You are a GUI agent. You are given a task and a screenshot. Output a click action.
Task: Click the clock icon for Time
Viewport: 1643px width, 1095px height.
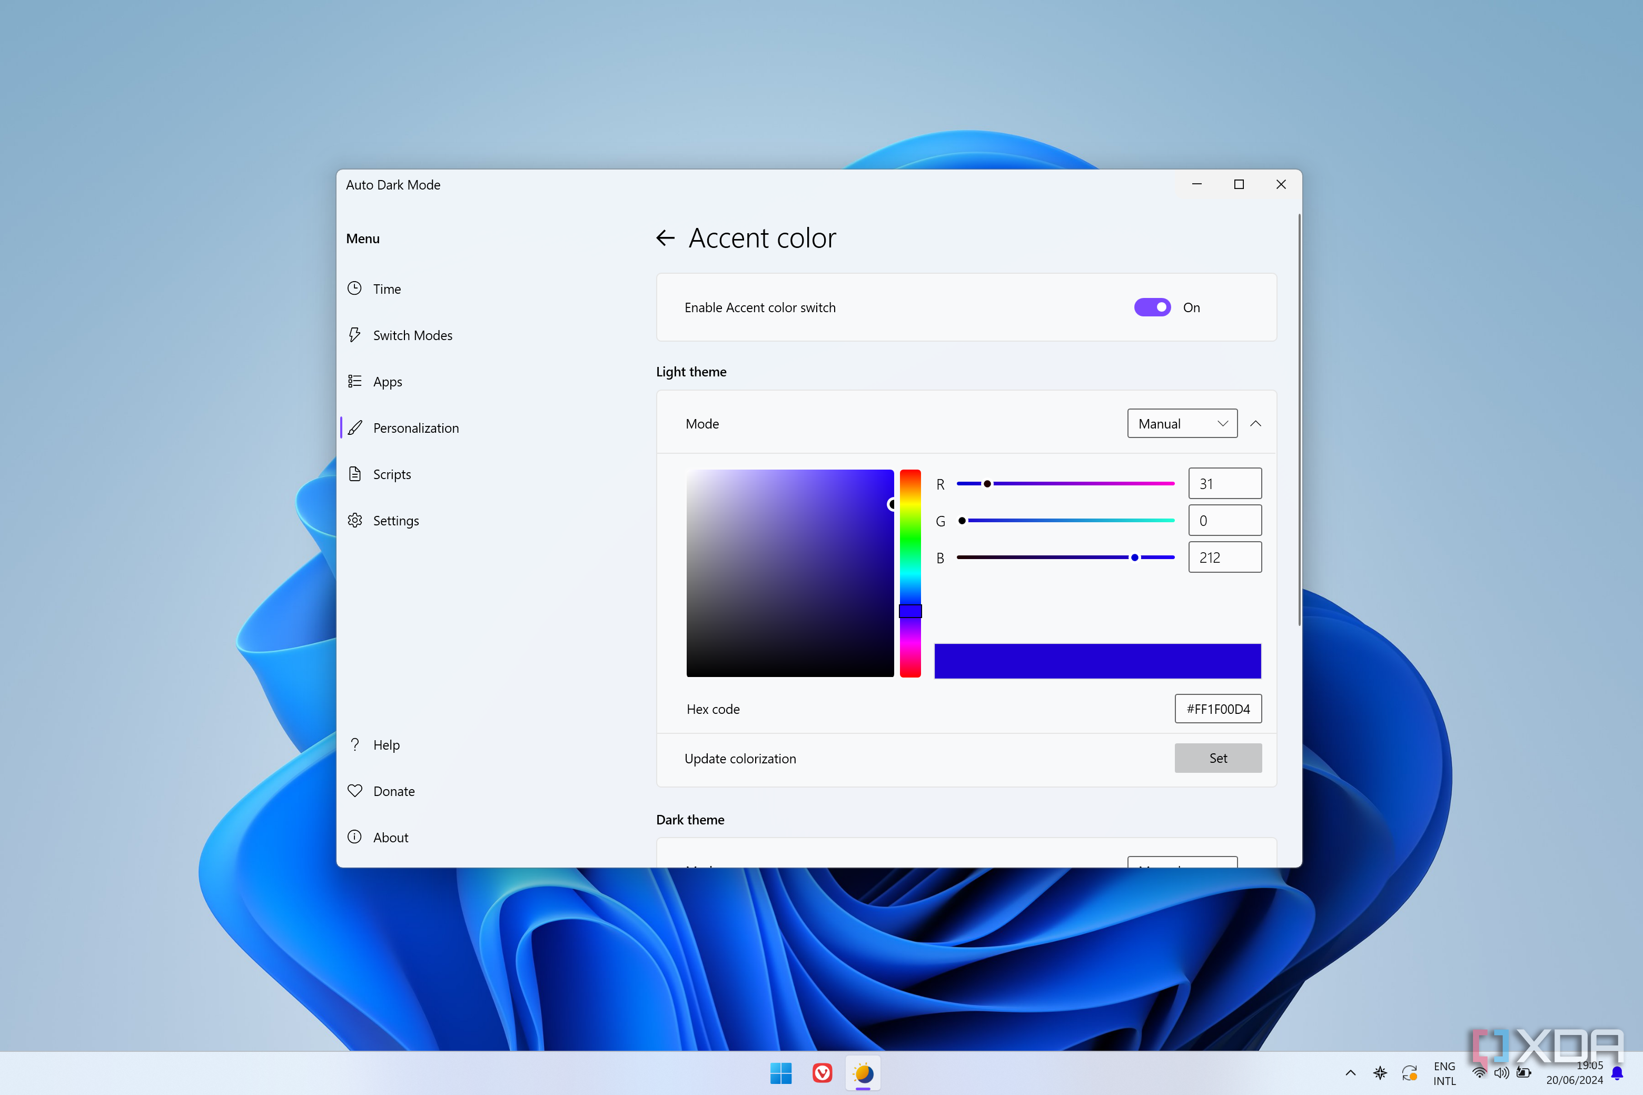pyautogui.click(x=355, y=288)
